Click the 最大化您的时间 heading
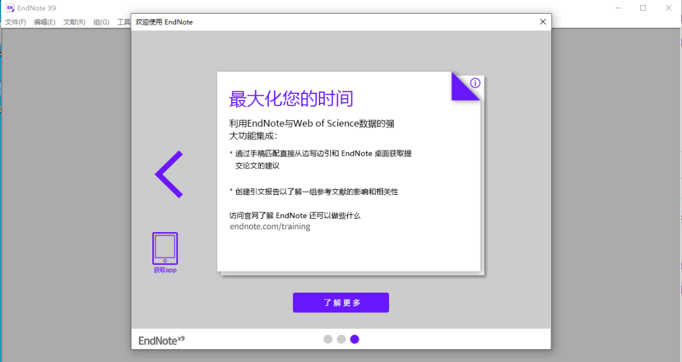 click(291, 98)
